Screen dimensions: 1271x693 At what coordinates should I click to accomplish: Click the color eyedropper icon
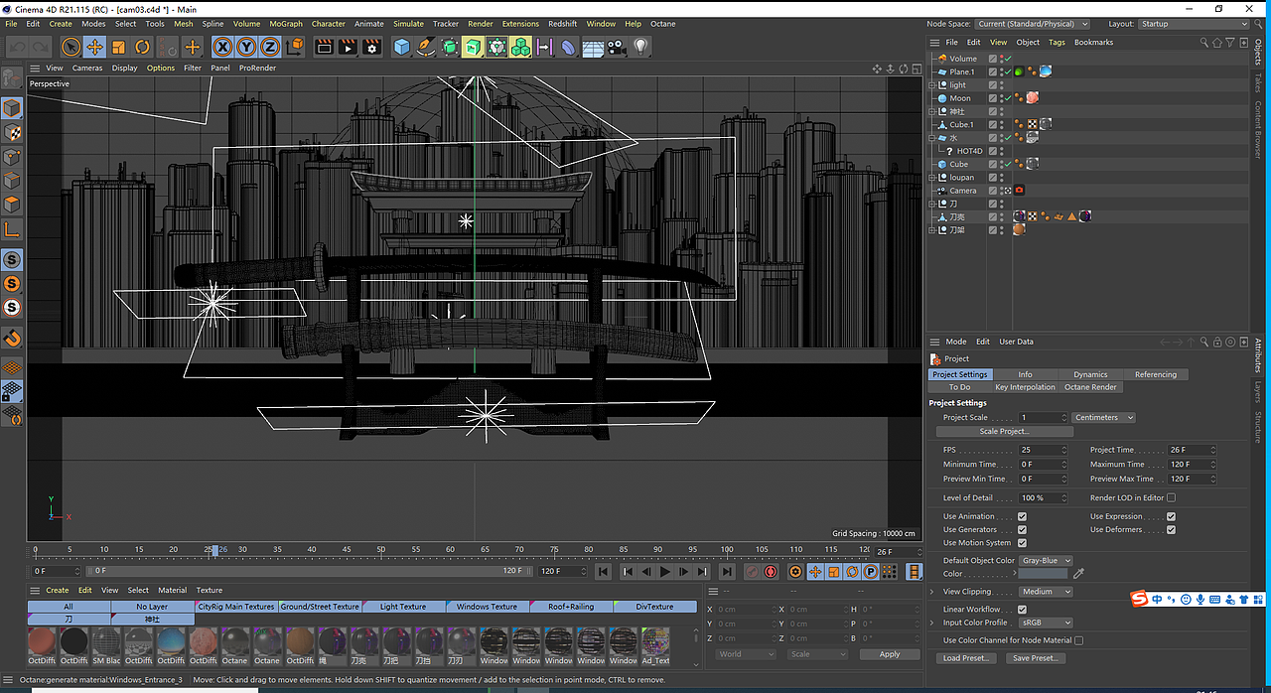coord(1078,574)
